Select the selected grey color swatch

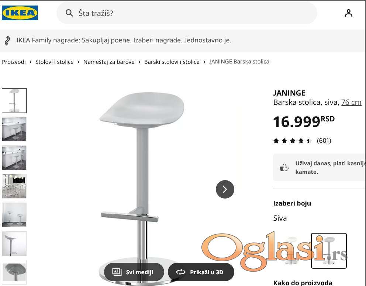coord(329,251)
